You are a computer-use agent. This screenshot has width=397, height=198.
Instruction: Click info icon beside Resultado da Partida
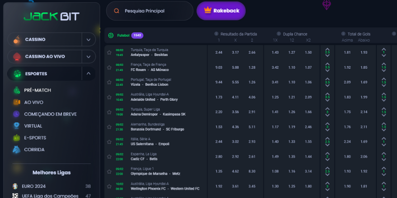coord(216,34)
